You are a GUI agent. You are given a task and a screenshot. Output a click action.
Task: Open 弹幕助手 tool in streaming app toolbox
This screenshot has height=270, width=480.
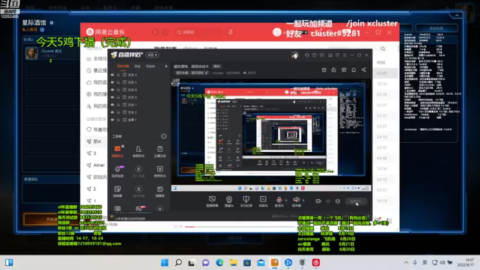click(118, 151)
